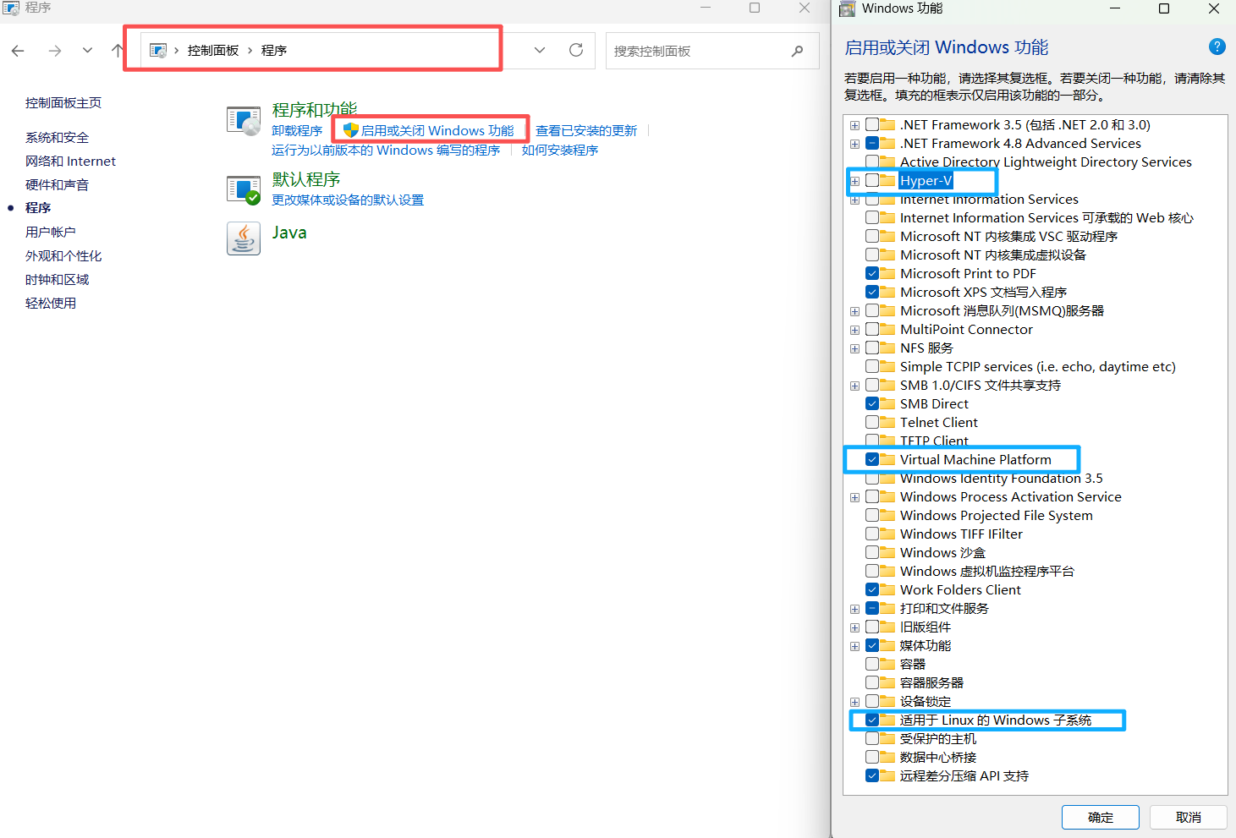The width and height of the screenshot is (1236, 838).
Task: Enable the Hyper-V checkbox
Action: pos(872,181)
